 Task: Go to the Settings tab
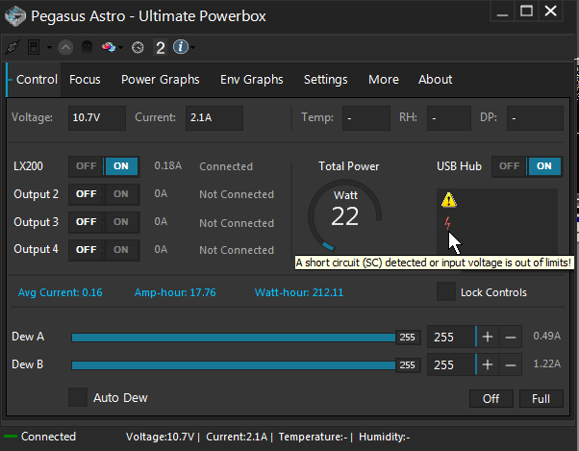(x=326, y=80)
